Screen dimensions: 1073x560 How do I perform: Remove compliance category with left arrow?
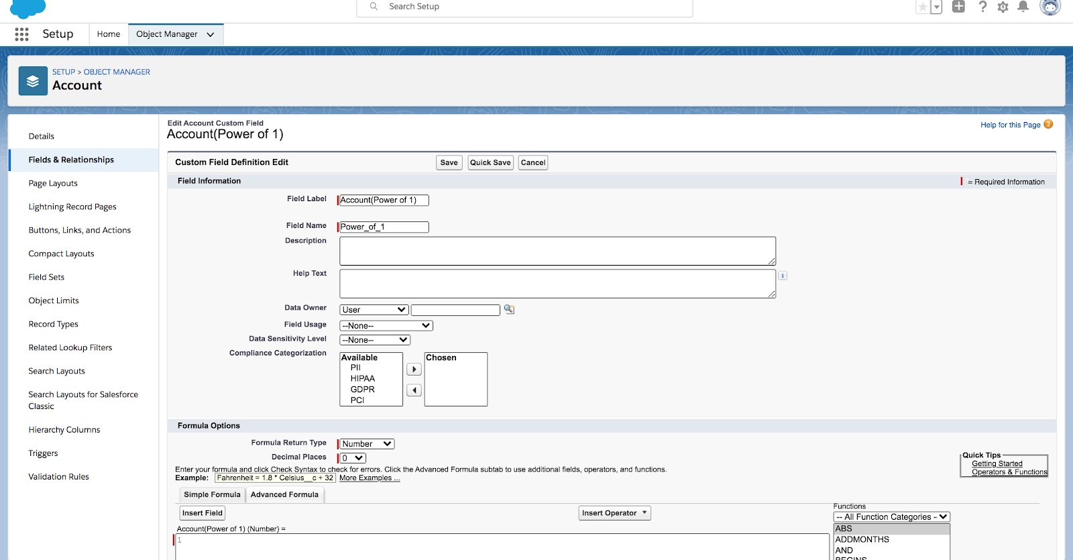pos(414,390)
